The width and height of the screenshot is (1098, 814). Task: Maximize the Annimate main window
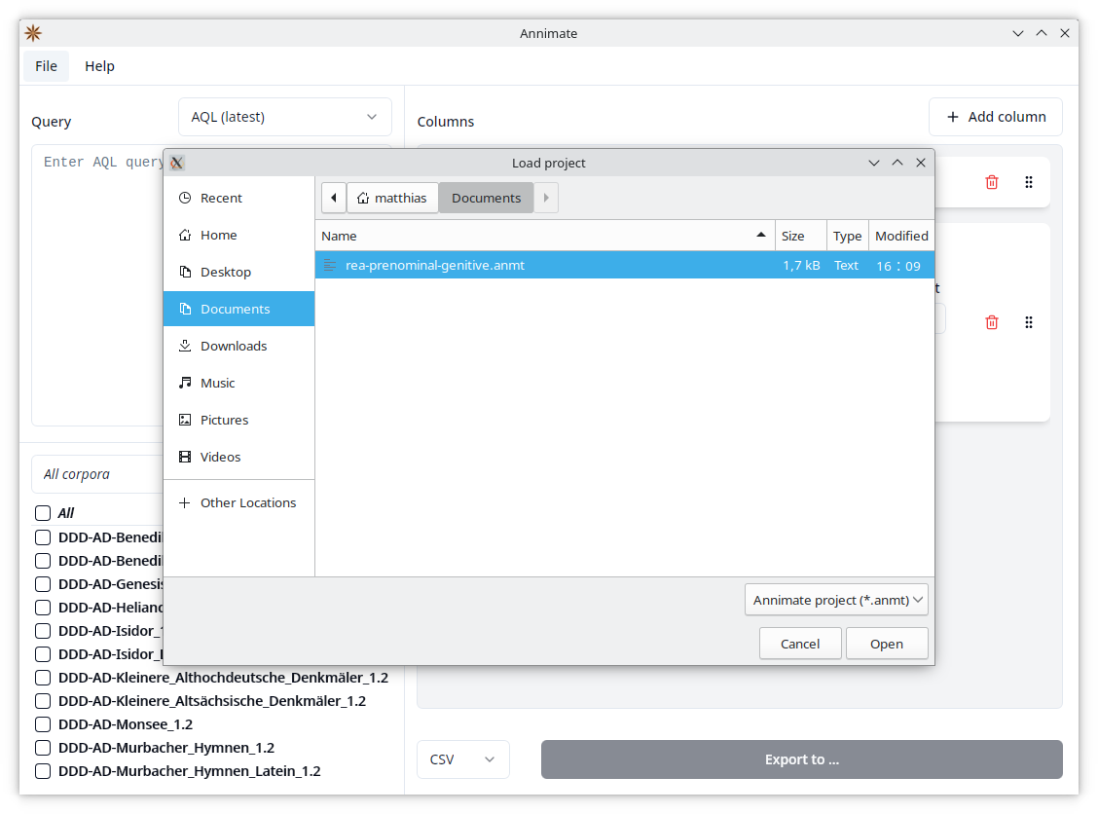point(1042,33)
